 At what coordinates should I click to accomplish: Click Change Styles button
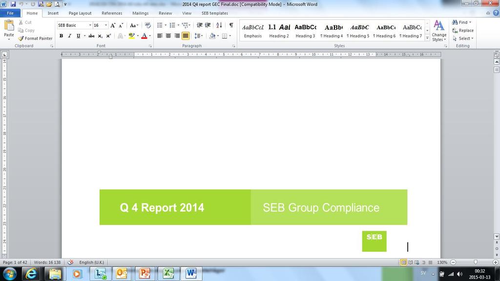pyautogui.click(x=439, y=31)
